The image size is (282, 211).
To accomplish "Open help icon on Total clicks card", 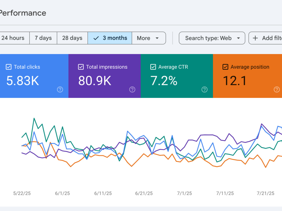I will click(60, 89).
